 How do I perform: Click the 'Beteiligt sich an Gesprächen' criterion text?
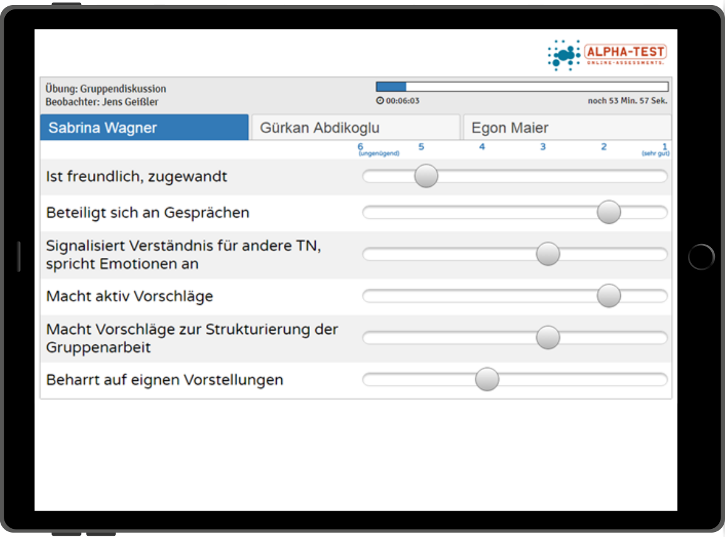pos(148,213)
